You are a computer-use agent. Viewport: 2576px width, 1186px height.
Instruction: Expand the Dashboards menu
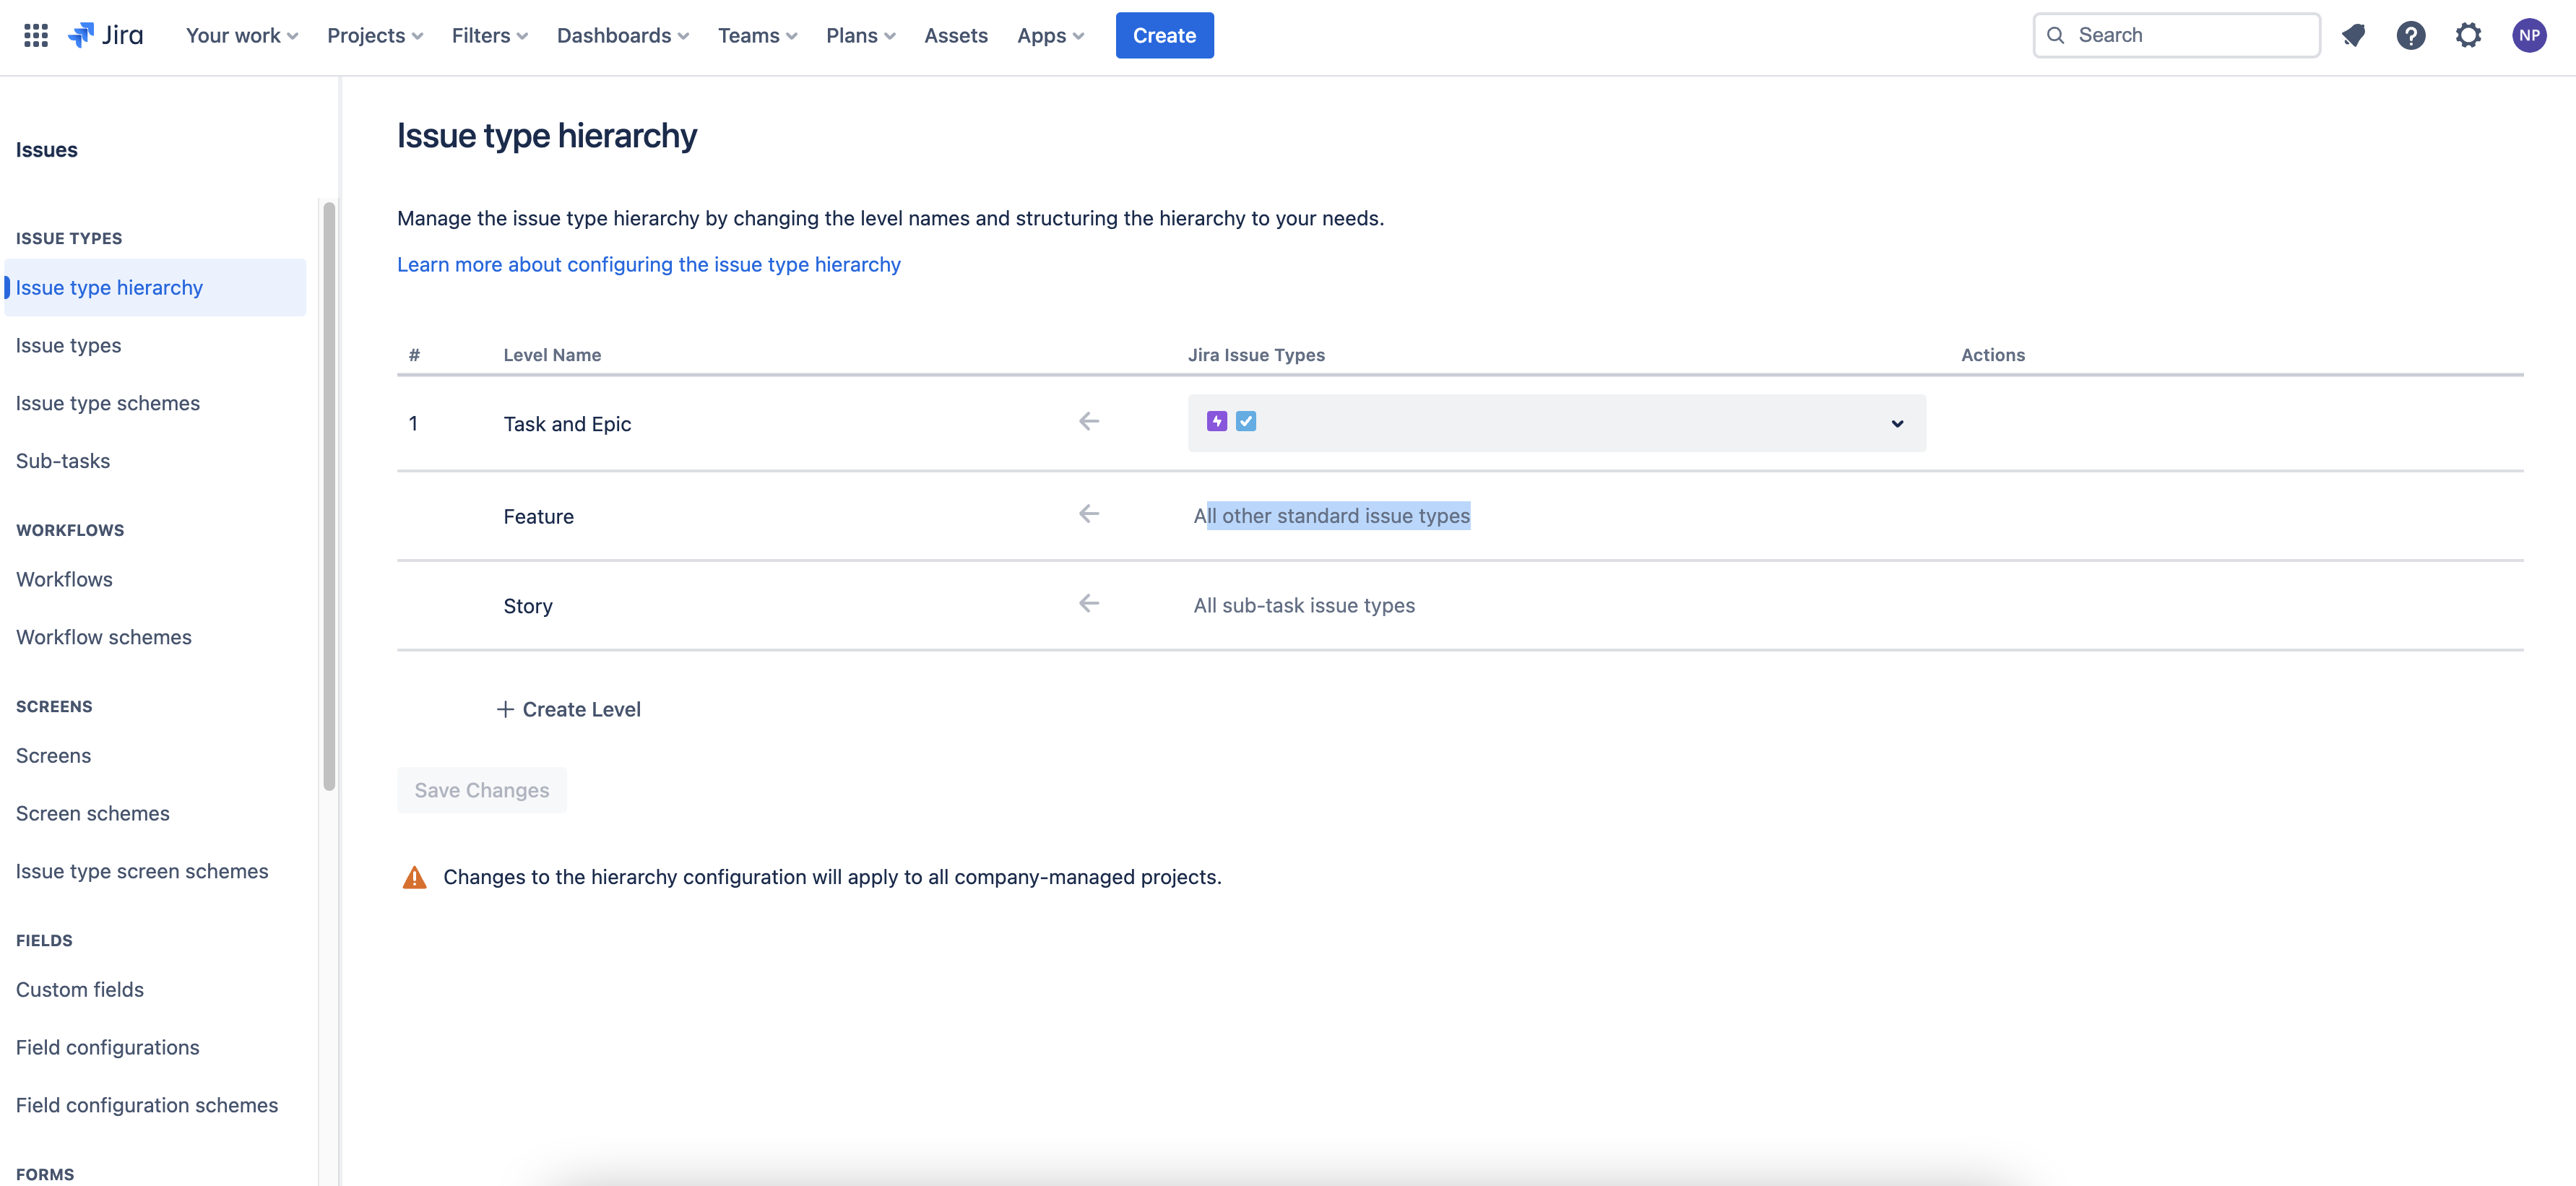[622, 35]
